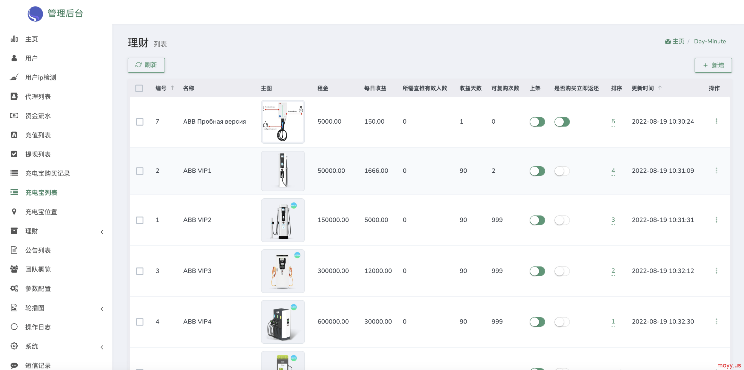This screenshot has width=744, height=370.
Task: Click the 租金 value 300000.00
Action: [333, 271]
